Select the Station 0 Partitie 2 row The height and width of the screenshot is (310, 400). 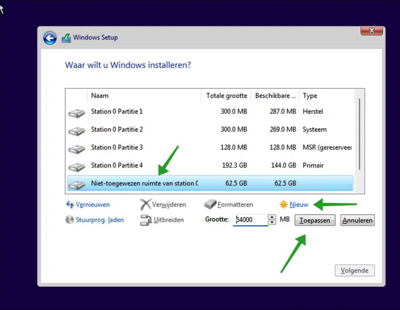coord(210,130)
